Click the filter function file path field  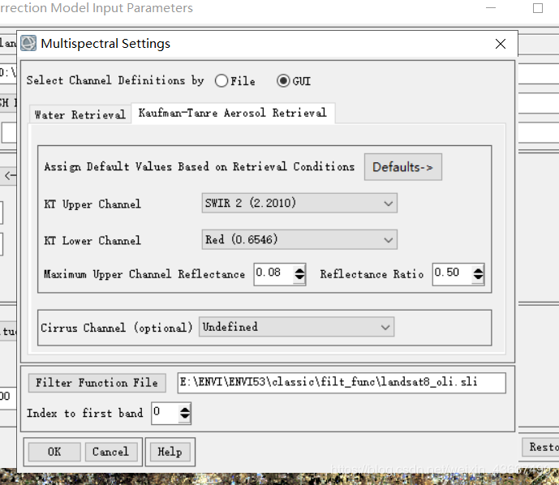(x=341, y=383)
